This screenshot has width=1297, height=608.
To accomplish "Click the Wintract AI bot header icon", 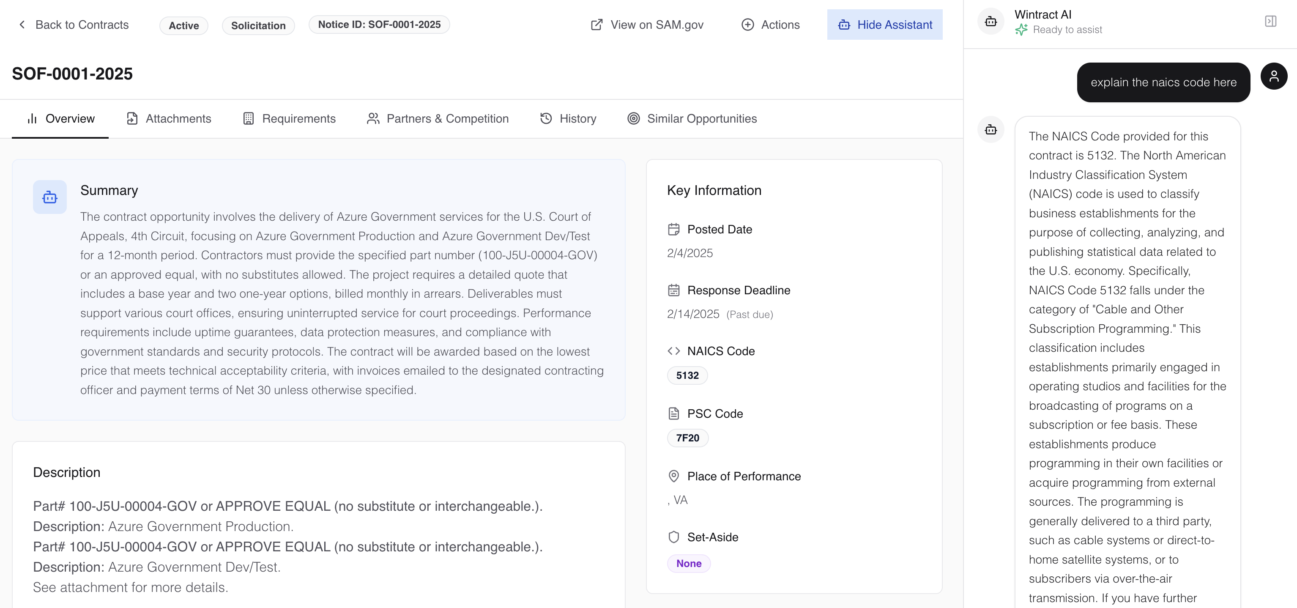I will 991,22.
